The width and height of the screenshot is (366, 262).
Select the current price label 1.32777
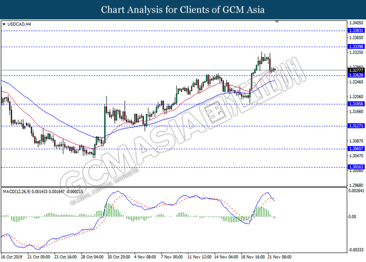coord(356,70)
